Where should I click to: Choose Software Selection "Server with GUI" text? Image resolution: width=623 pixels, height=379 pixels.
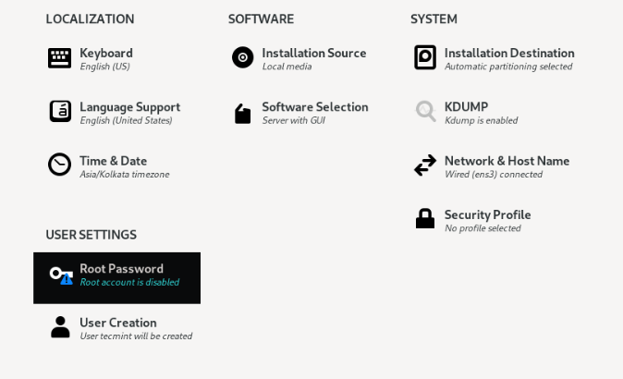pos(294,120)
